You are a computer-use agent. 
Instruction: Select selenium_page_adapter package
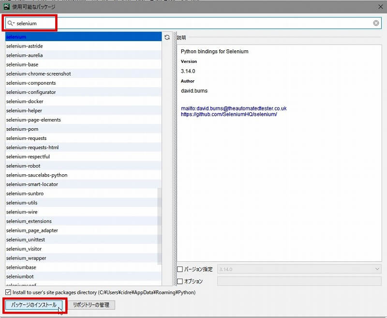[83, 230]
